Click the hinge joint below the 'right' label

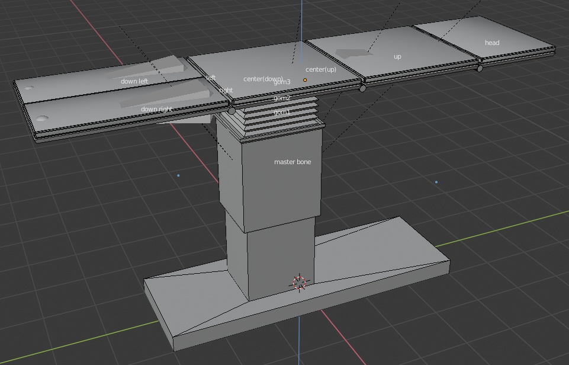[232, 111]
